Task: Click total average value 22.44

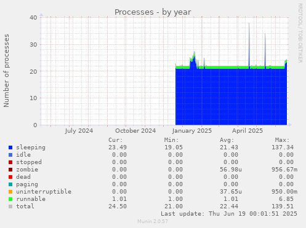Action: [x=229, y=206]
